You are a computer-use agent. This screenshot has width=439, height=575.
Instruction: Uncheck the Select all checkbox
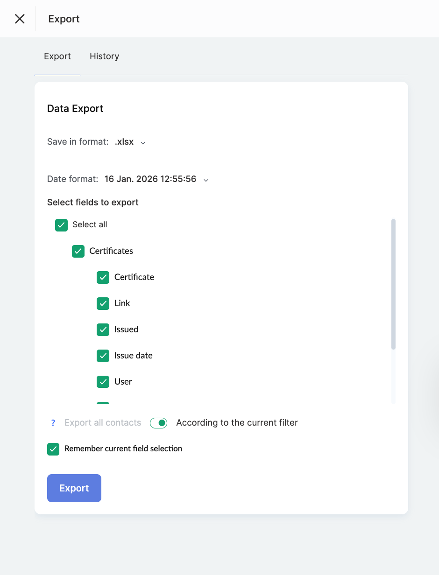coord(62,225)
